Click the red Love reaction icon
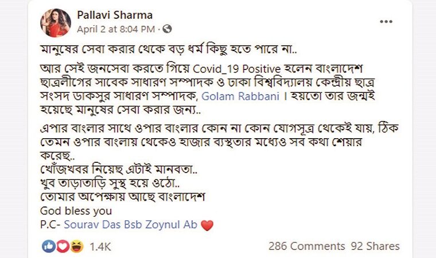This screenshot has width=436, height=258. 63,247
